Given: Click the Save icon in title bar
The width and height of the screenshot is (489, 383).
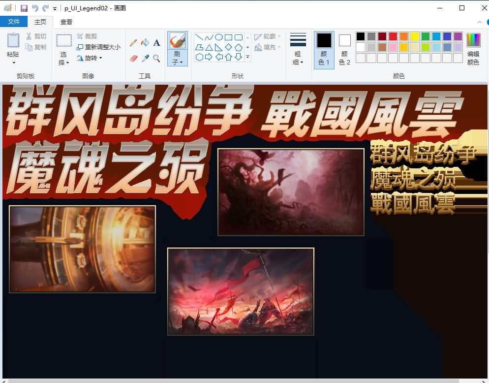Looking at the screenshot, I should 24,8.
